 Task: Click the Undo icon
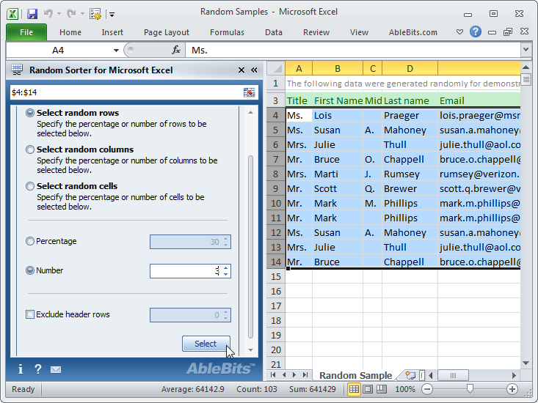point(48,14)
